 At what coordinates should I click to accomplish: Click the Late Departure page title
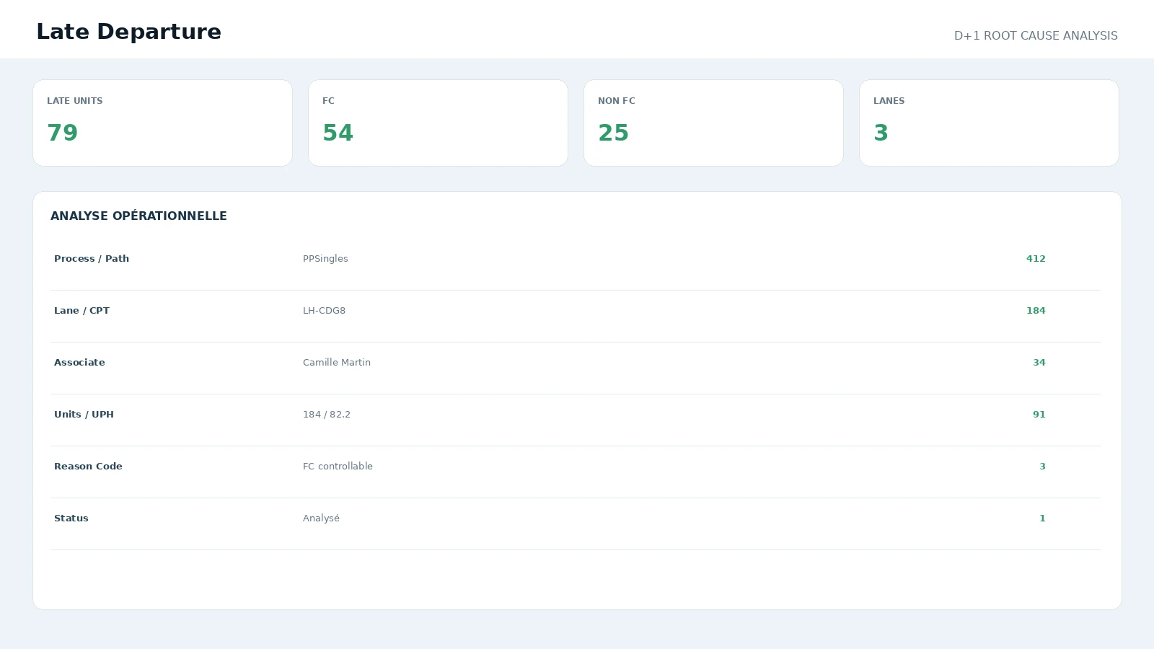point(128,32)
